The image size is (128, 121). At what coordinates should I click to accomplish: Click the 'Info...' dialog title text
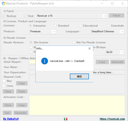[x=40, y=49]
